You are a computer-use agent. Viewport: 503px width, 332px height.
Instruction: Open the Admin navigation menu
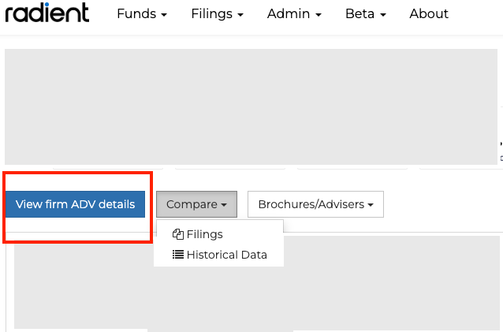point(294,14)
